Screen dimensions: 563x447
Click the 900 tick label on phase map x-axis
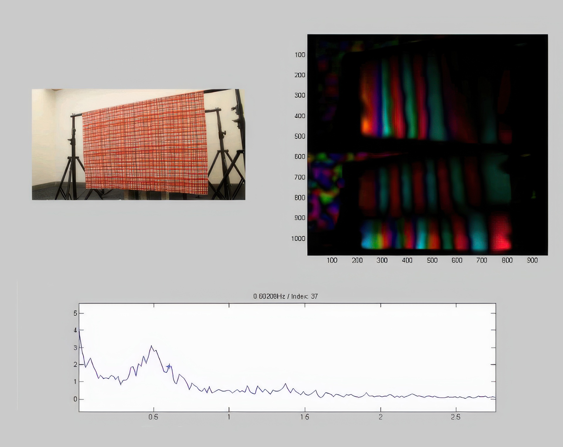pos(532,260)
